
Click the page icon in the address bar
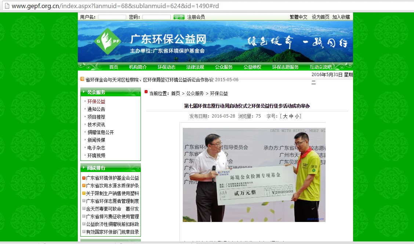(x=7, y=6)
